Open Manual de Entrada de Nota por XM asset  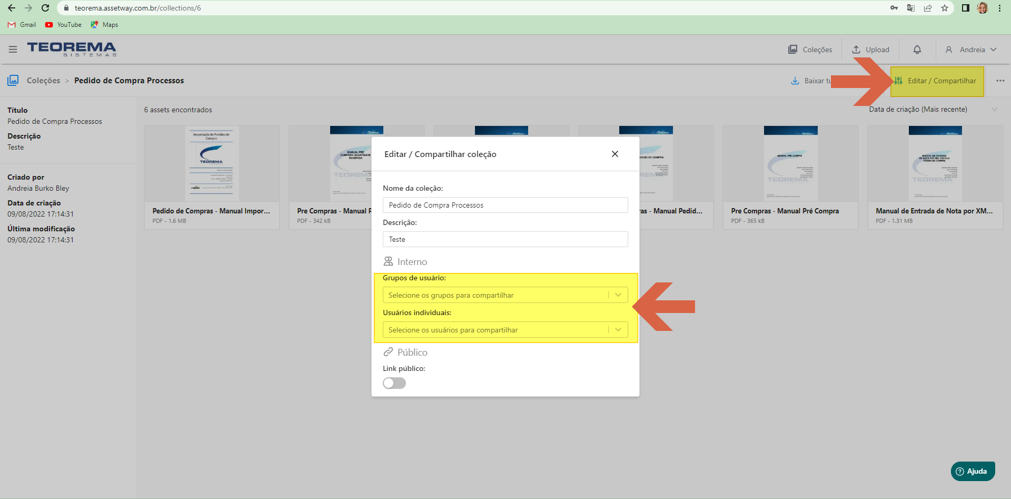point(935,177)
